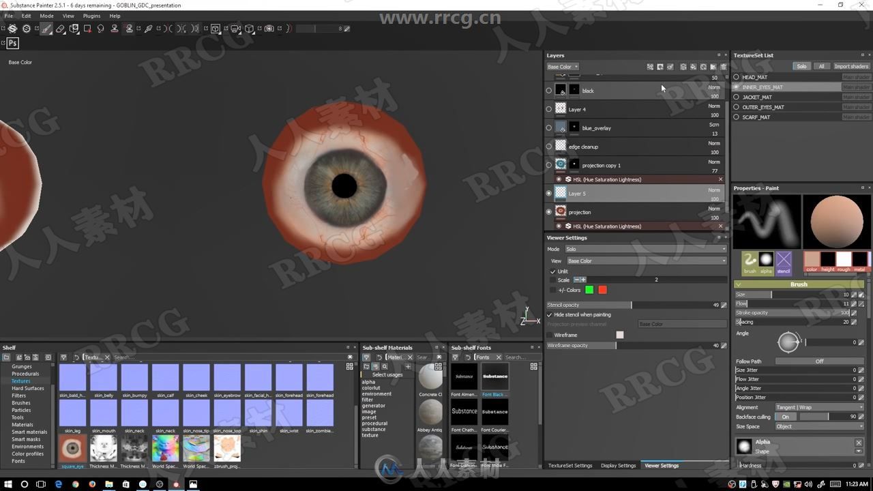Switch to Display Settings tab

pyautogui.click(x=618, y=466)
